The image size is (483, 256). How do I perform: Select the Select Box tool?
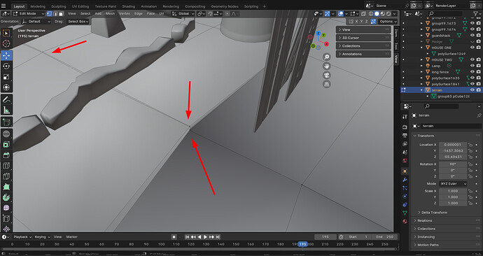coord(6,34)
